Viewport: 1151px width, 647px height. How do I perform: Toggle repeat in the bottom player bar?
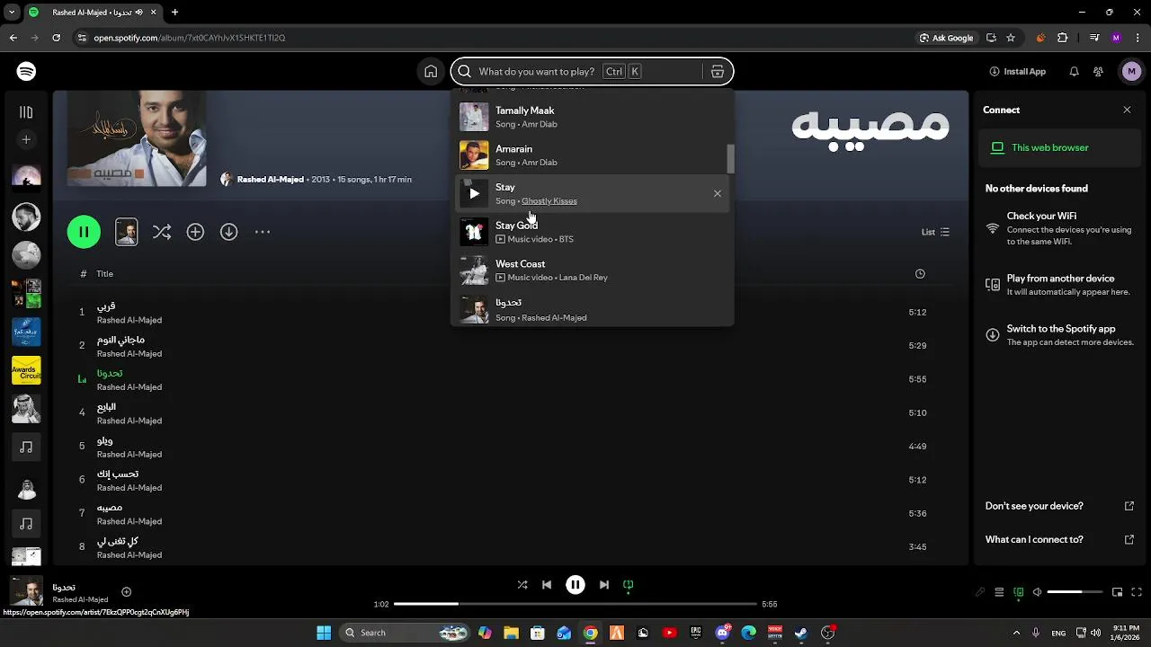(x=629, y=584)
